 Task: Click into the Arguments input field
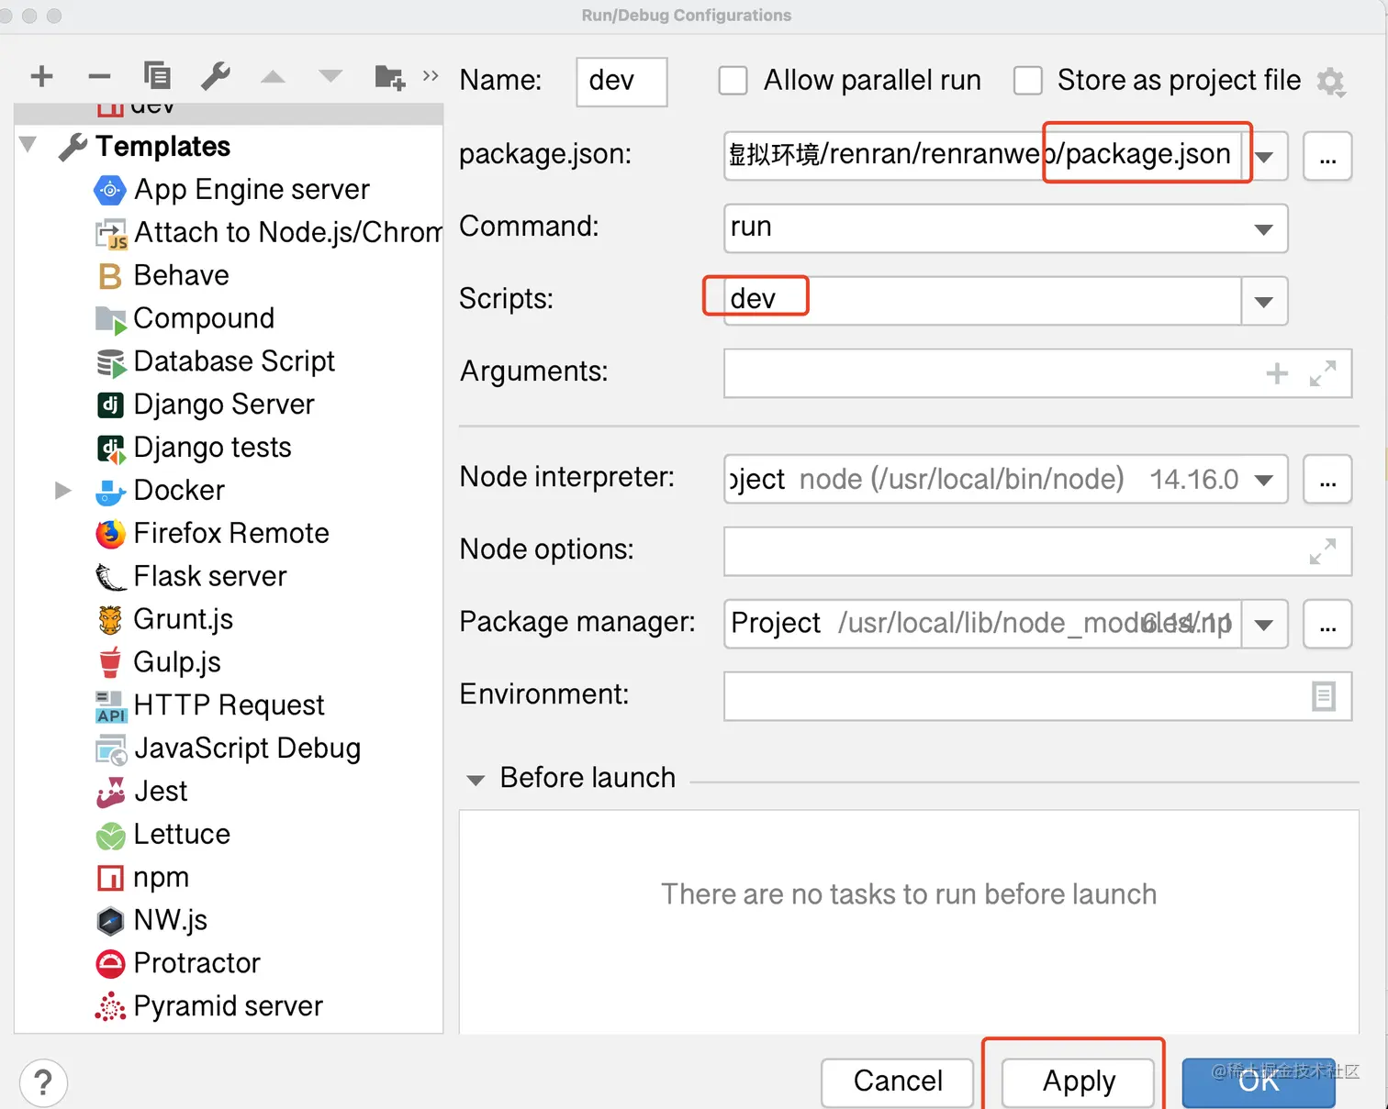pos(1037,373)
